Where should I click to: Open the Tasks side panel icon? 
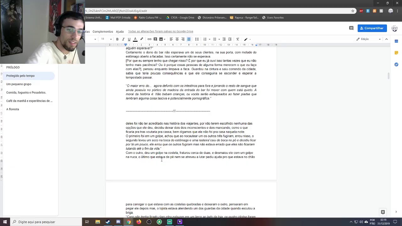click(396, 64)
